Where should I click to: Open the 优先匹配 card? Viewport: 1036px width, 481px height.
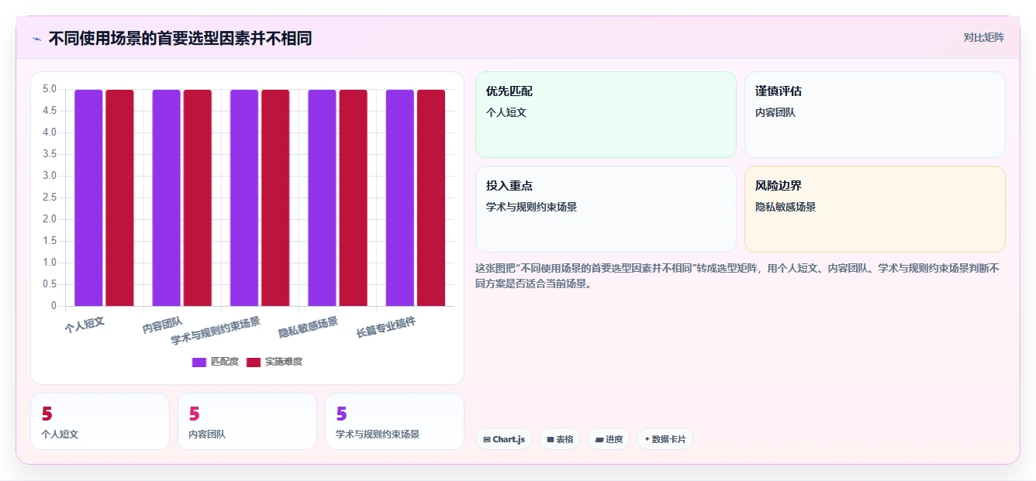point(606,115)
